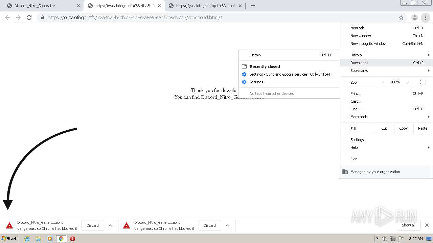433x243 pixels.
Task: Choose Find... in the menu
Action: (386, 109)
